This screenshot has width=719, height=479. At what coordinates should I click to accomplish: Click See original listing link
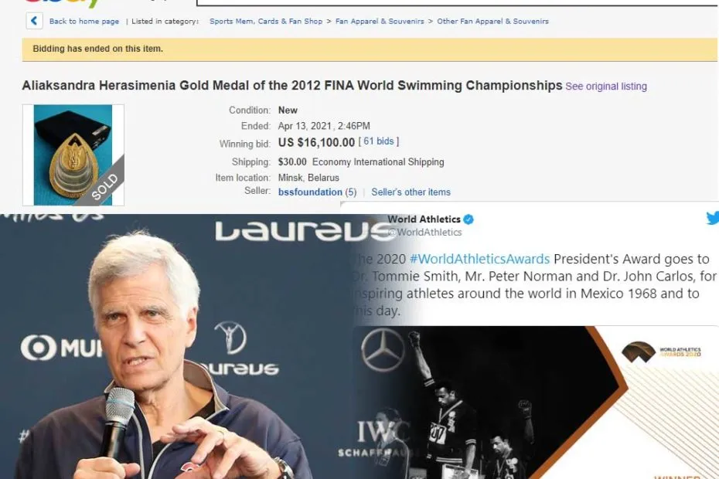[x=606, y=87]
